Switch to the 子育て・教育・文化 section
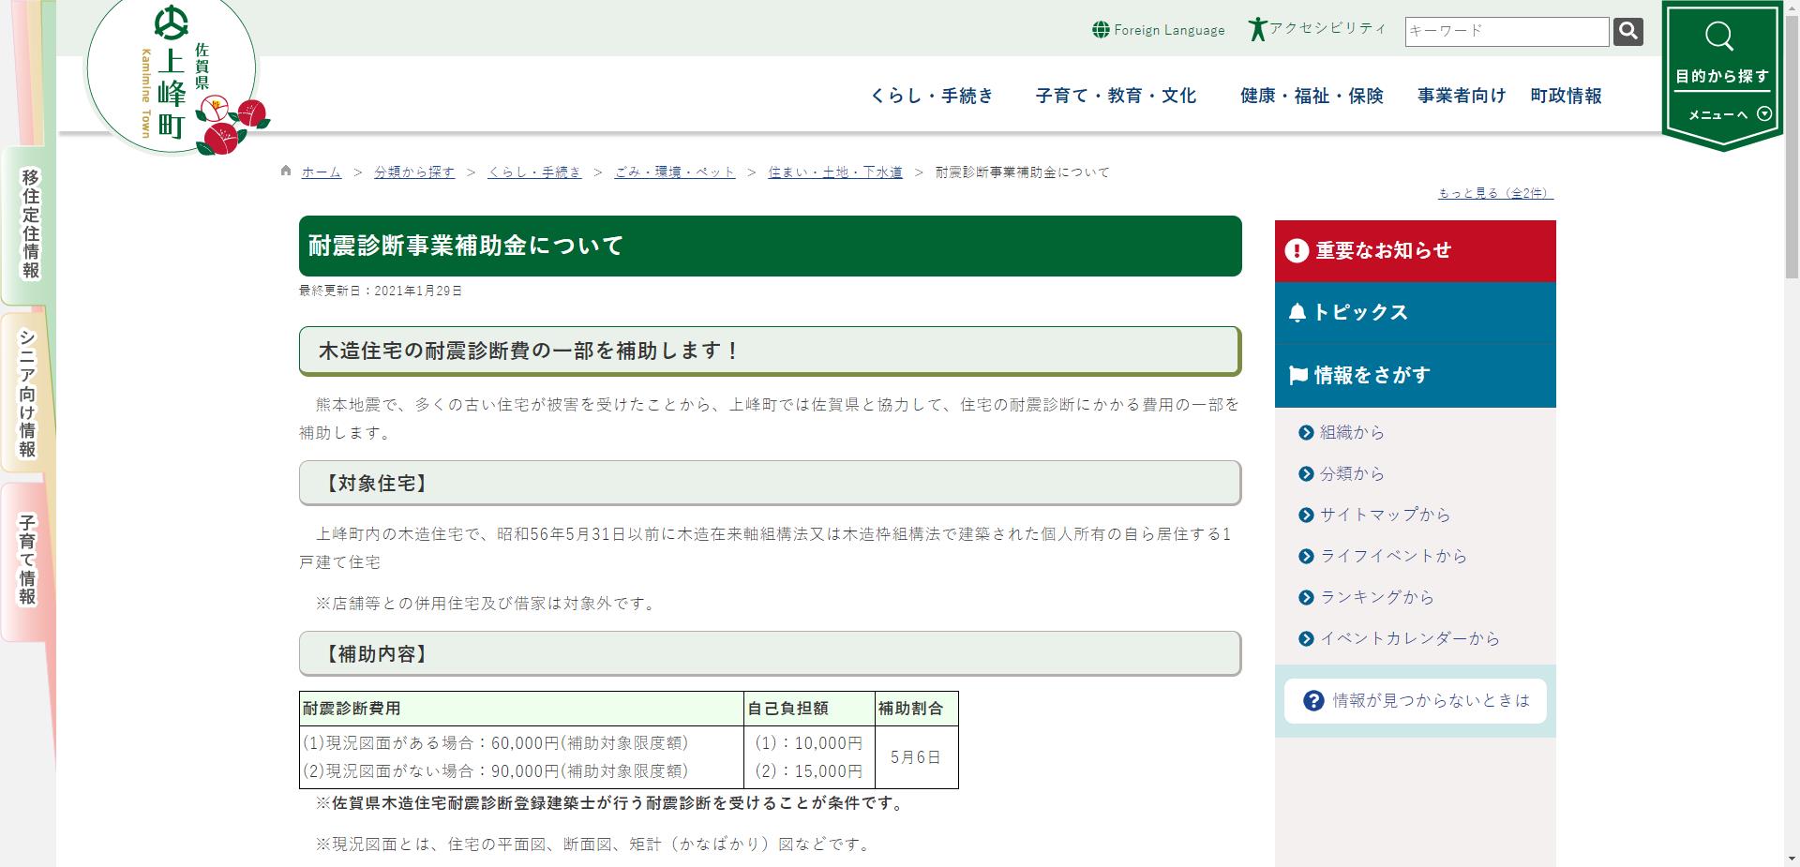 [1115, 96]
